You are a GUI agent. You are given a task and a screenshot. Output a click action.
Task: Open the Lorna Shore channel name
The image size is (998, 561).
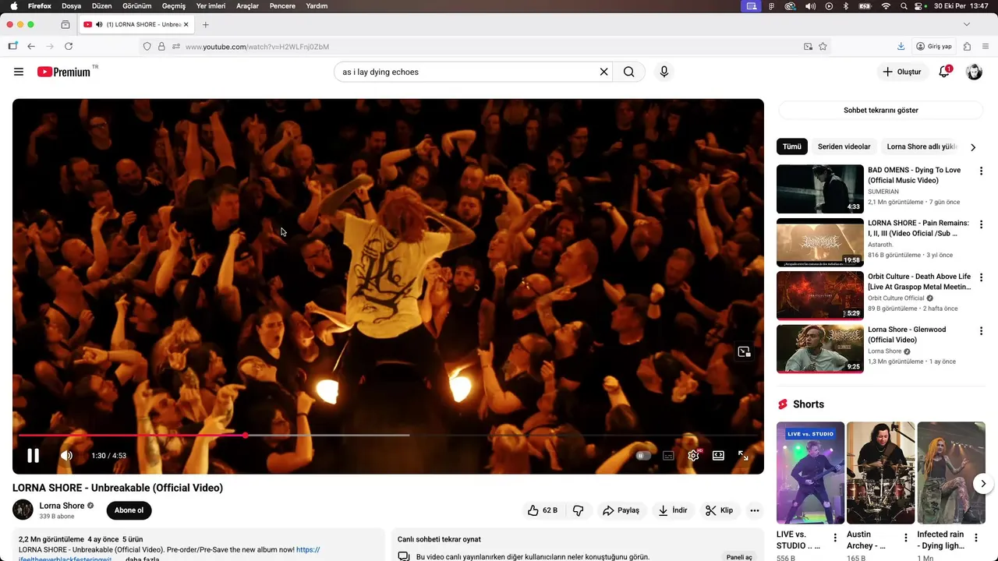(x=62, y=506)
